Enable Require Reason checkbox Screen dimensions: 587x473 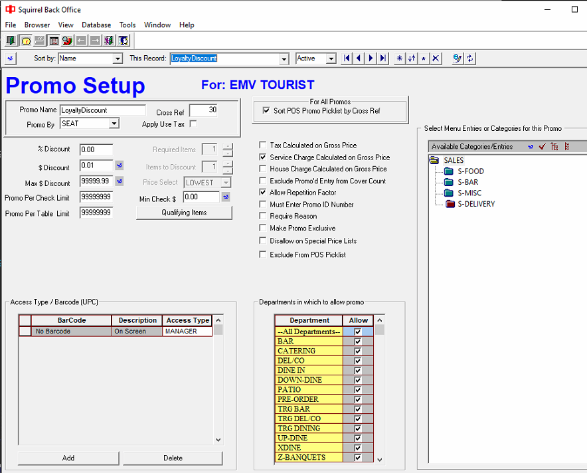pos(263,216)
